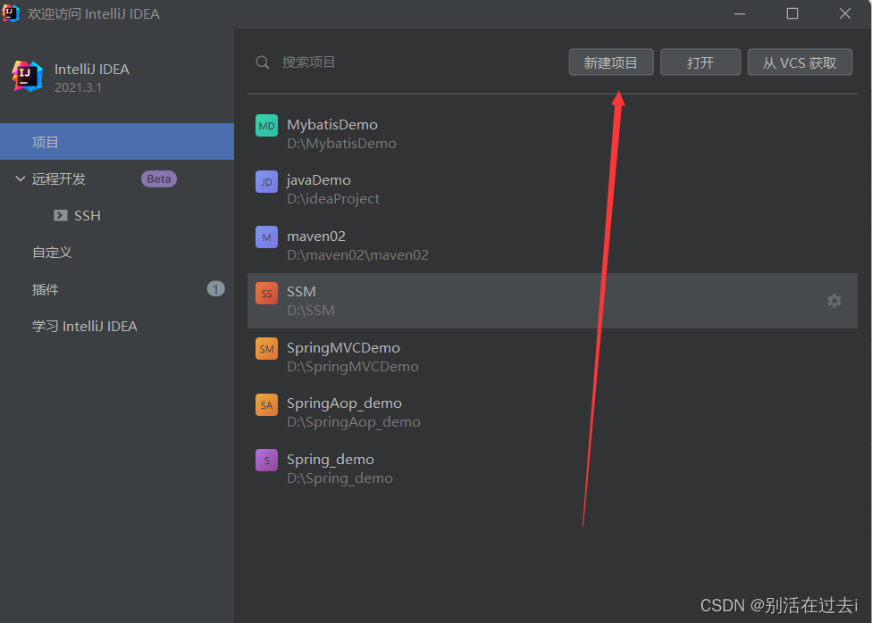
Task: Open the 远程开发 sidebar item
Action: (x=58, y=179)
